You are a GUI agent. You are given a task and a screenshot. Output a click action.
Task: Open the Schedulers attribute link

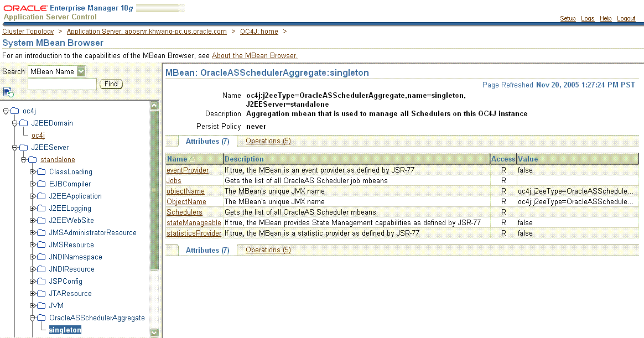pyautogui.click(x=184, y=212)
